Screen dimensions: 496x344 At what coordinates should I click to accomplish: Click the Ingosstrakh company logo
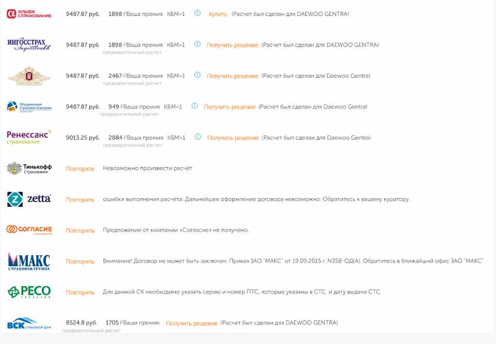(29, 45)
